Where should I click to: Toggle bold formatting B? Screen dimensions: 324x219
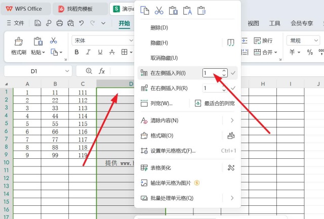tap(76, 52)
